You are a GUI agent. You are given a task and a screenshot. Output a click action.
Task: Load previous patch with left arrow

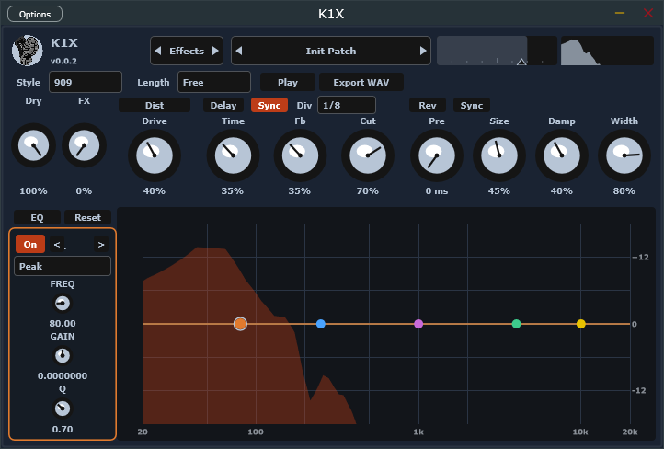(x=239, y=51)
